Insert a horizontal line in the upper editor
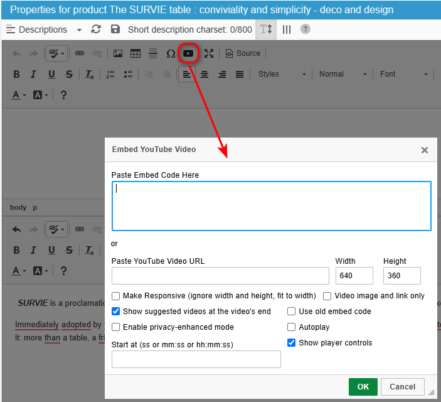 click(x=153, y=53)
